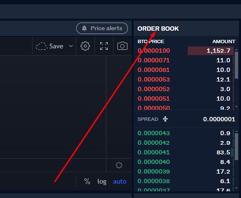Select the 0.0000100 sell order row

(184, 51)
